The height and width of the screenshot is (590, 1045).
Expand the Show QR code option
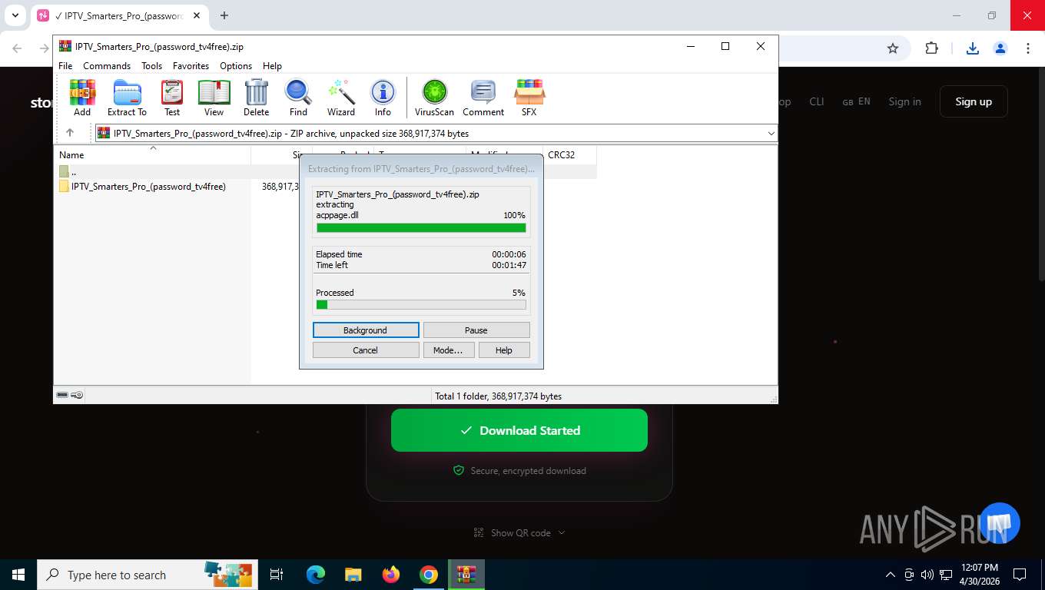519,532
